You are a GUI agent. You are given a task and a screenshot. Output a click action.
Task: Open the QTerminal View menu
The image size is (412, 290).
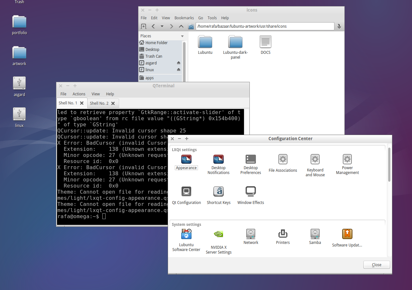(x=96, y=94)
